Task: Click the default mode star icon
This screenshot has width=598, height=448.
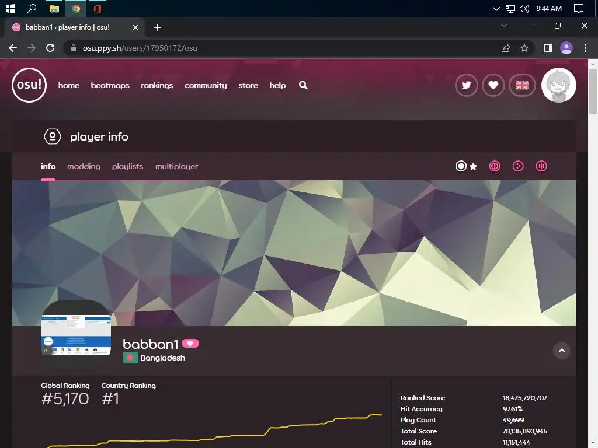Action: click(x=473, y=166)
